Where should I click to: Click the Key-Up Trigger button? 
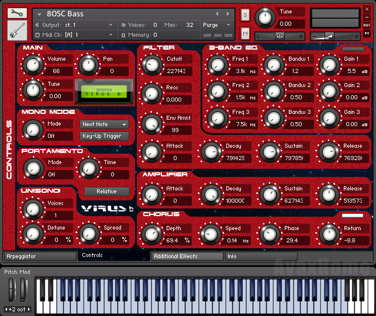[x=104, y=136]
